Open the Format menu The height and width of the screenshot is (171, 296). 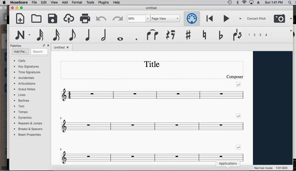tap(77, 2)
